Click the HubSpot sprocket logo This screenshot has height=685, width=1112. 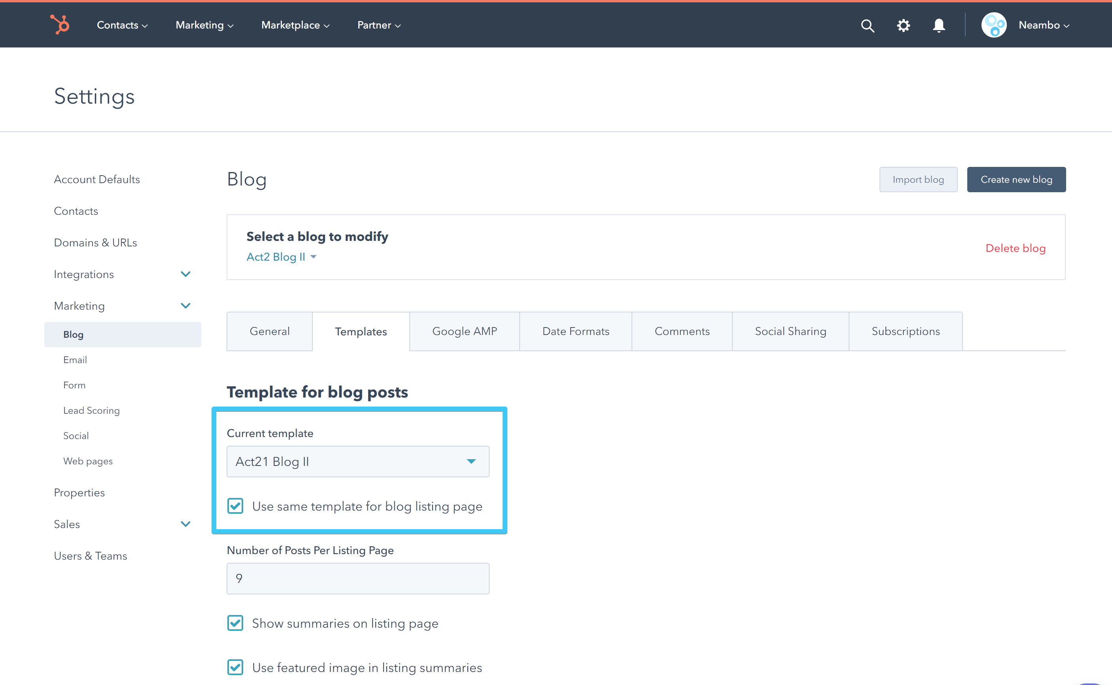tap(60, 25)
